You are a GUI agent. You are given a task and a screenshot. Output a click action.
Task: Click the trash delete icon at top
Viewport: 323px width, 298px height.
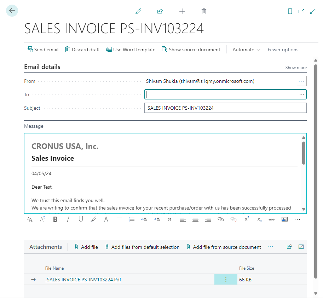coord(204,11)
